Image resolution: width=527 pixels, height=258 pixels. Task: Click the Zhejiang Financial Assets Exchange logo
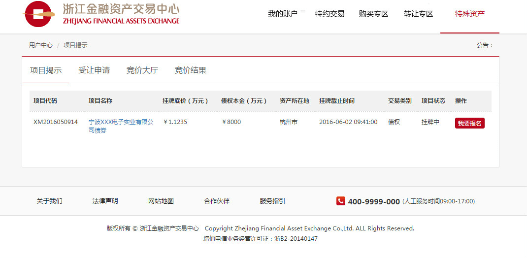point(101,14)
